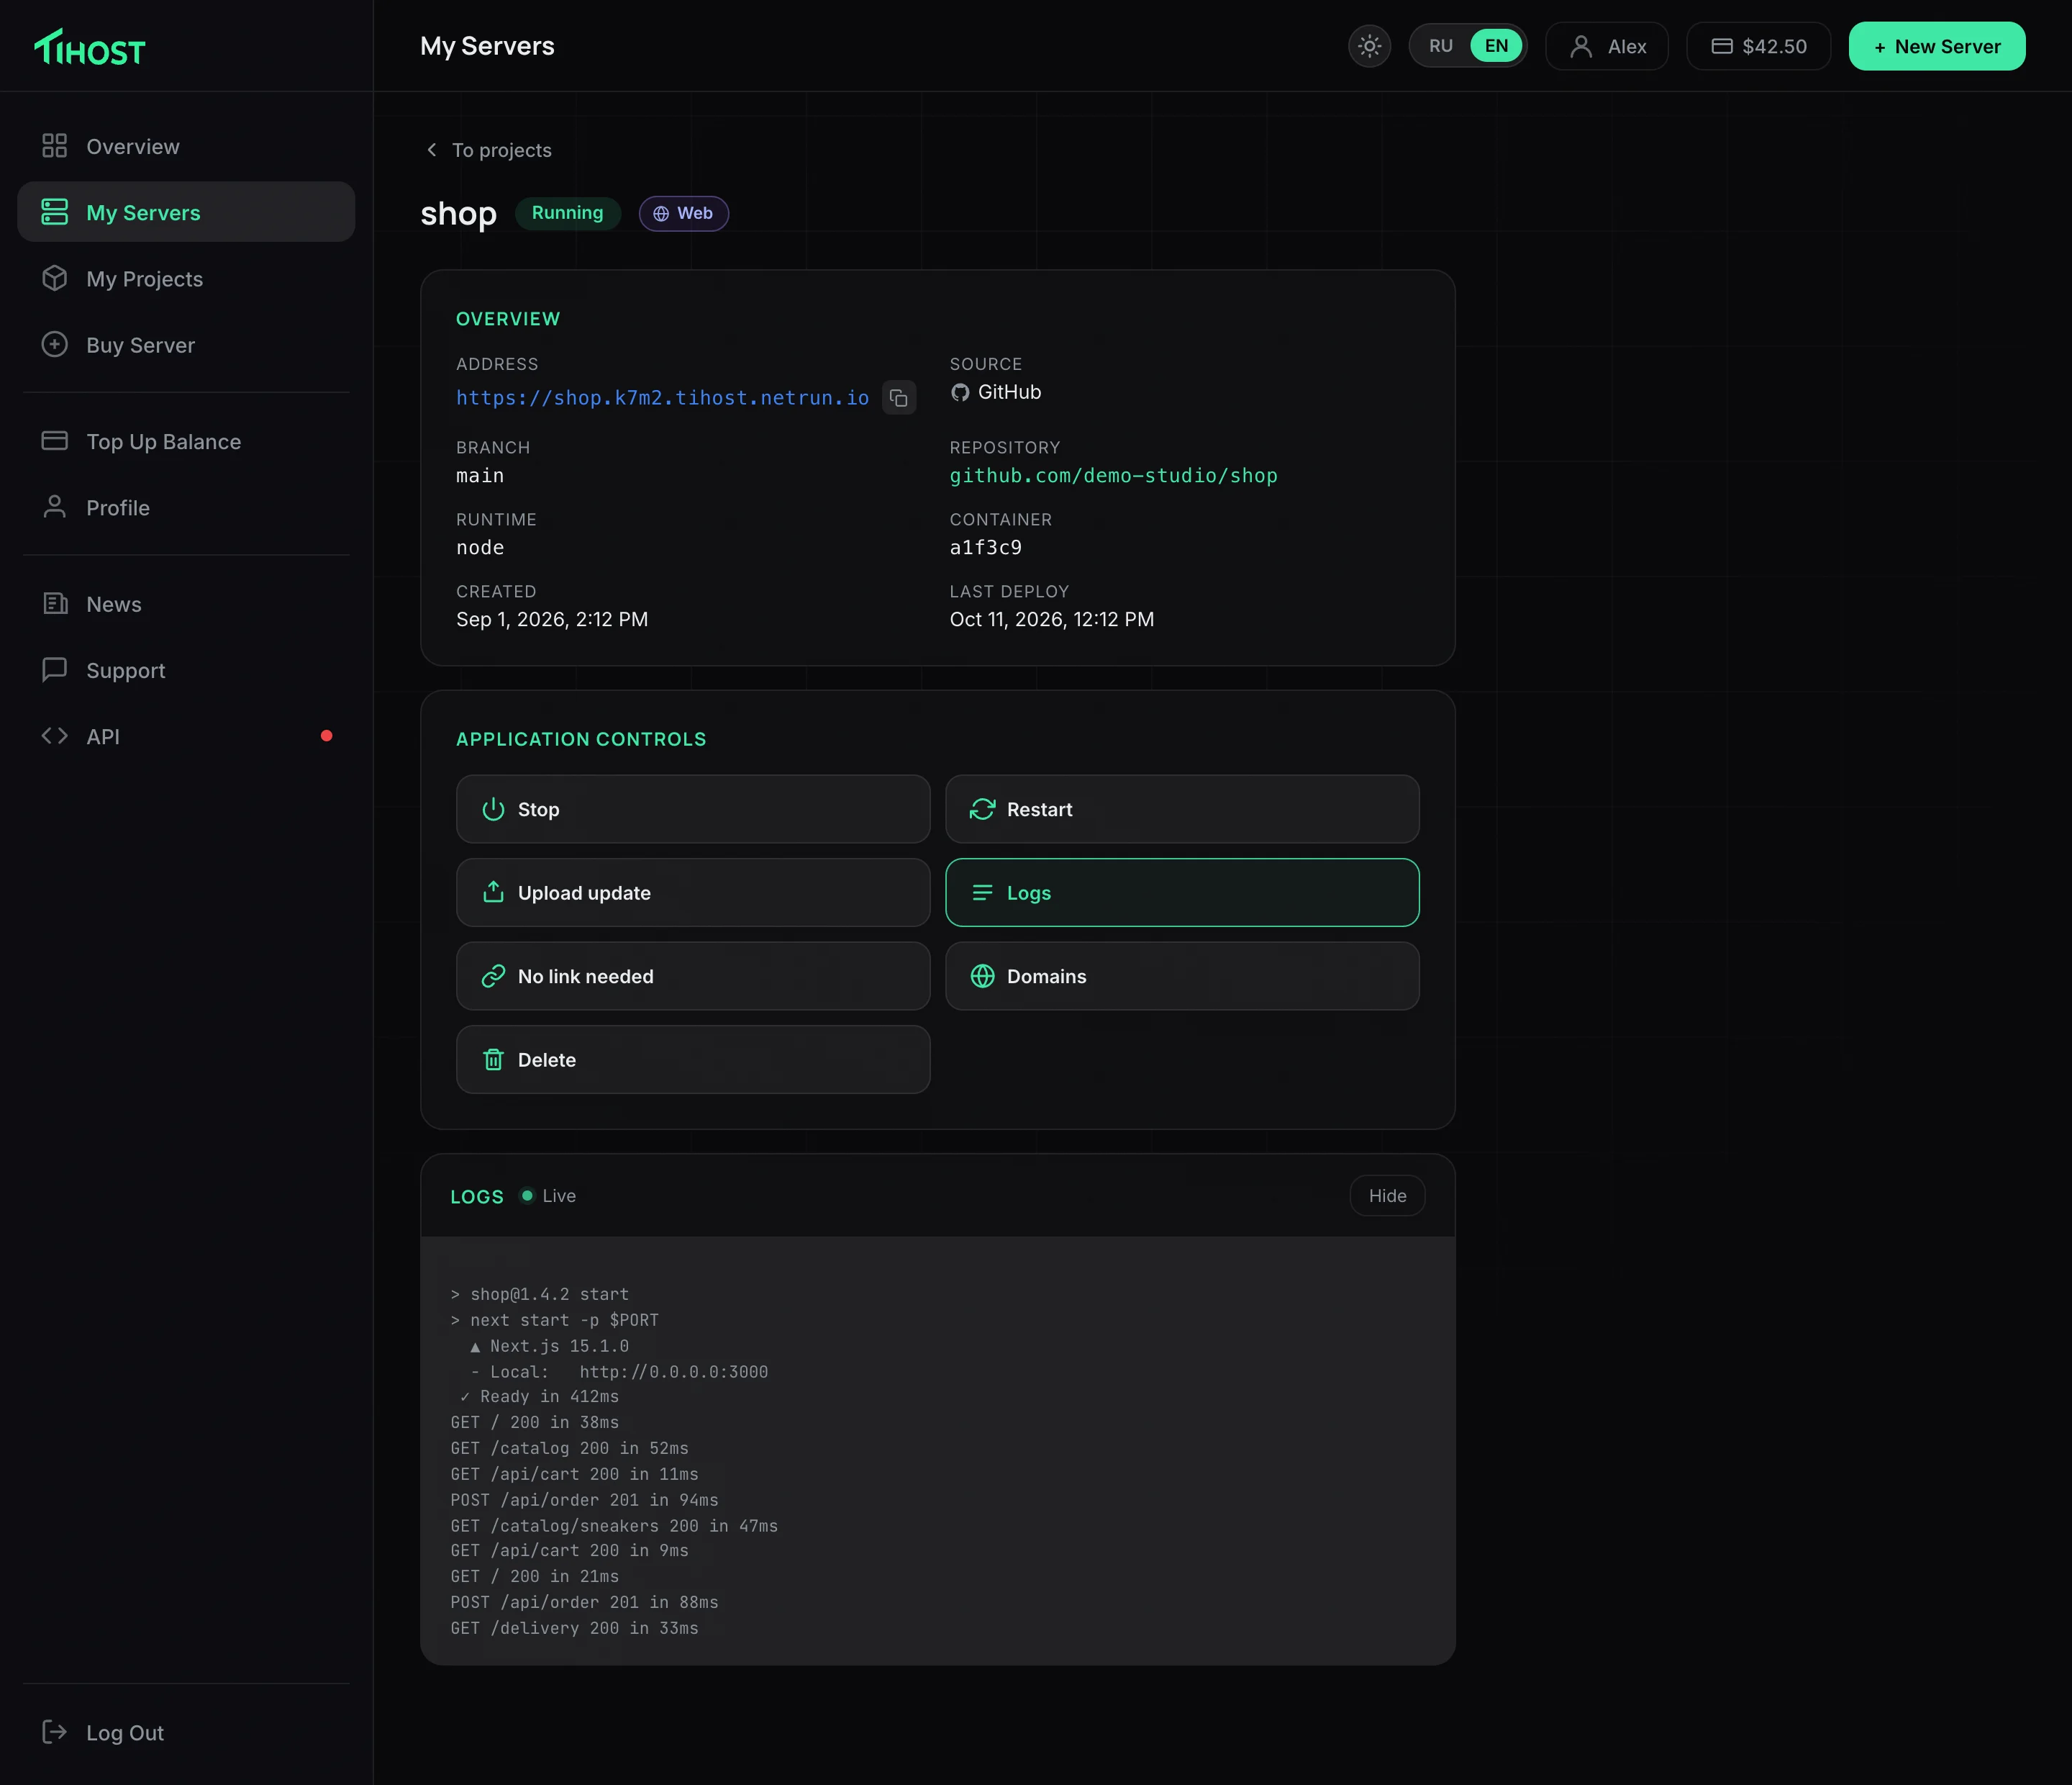The height and width of the screenshot is (1785, 2072).
Task: Click the TiHost logo
Action: tap(90, 47)
